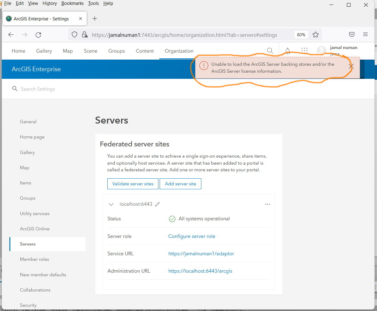Click the Search Settings magnifier icon

[x=15, y=89]
